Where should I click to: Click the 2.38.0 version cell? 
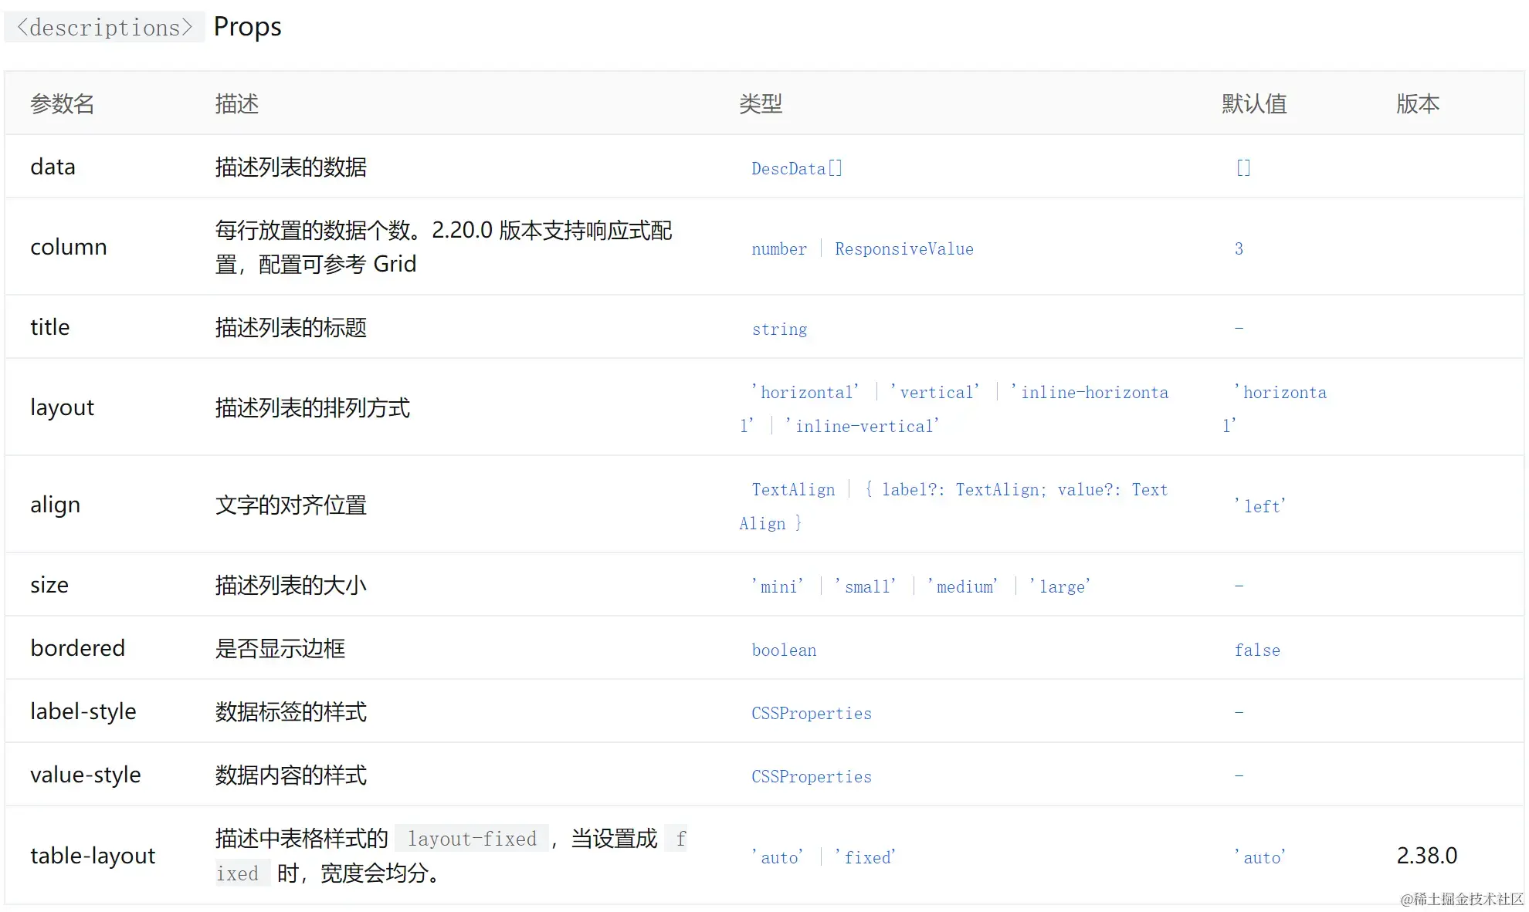pyautogui.click(x=1426, y=856)
